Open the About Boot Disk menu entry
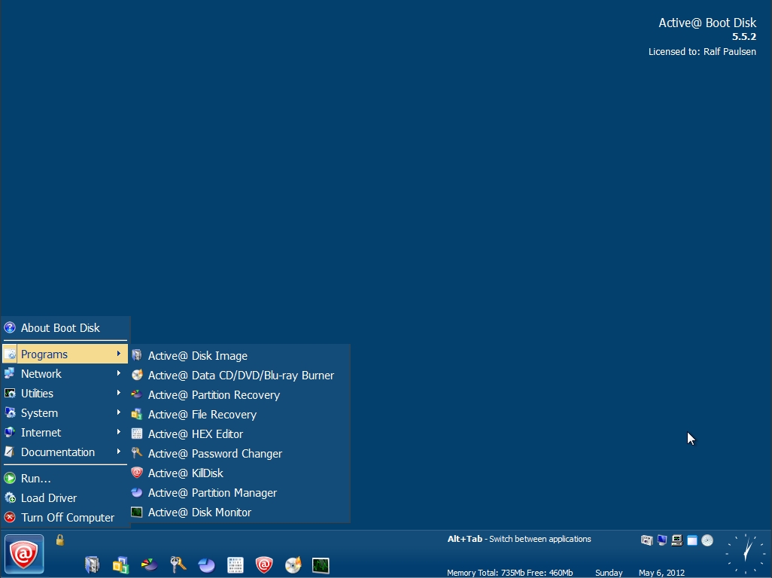This screenshot has width=772, height=578. (60, 327)
